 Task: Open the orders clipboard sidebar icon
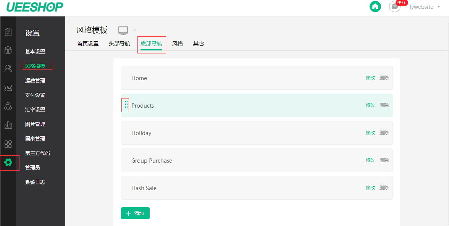pyautogui.click(x=8, y=32)
